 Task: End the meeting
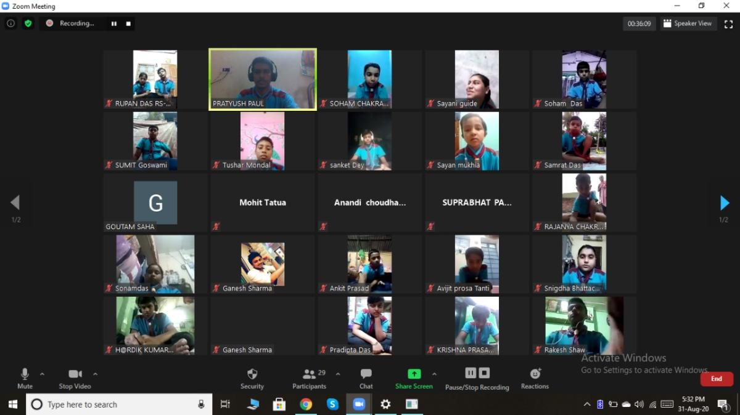tap(717, 379)
